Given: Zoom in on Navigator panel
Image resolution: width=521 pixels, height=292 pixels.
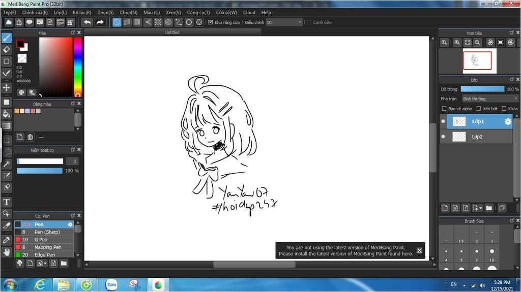Looking at the screenshot, I should [457, 43].
